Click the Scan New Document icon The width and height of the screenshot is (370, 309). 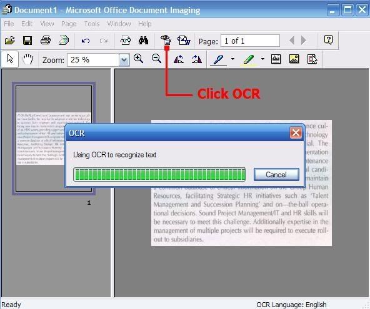point(64,41)
